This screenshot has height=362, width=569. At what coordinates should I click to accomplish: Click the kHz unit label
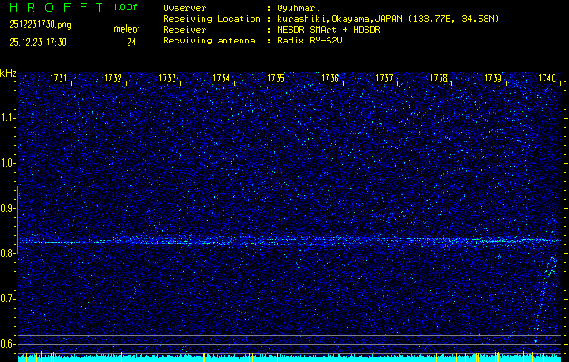click(x=8, y=73)
